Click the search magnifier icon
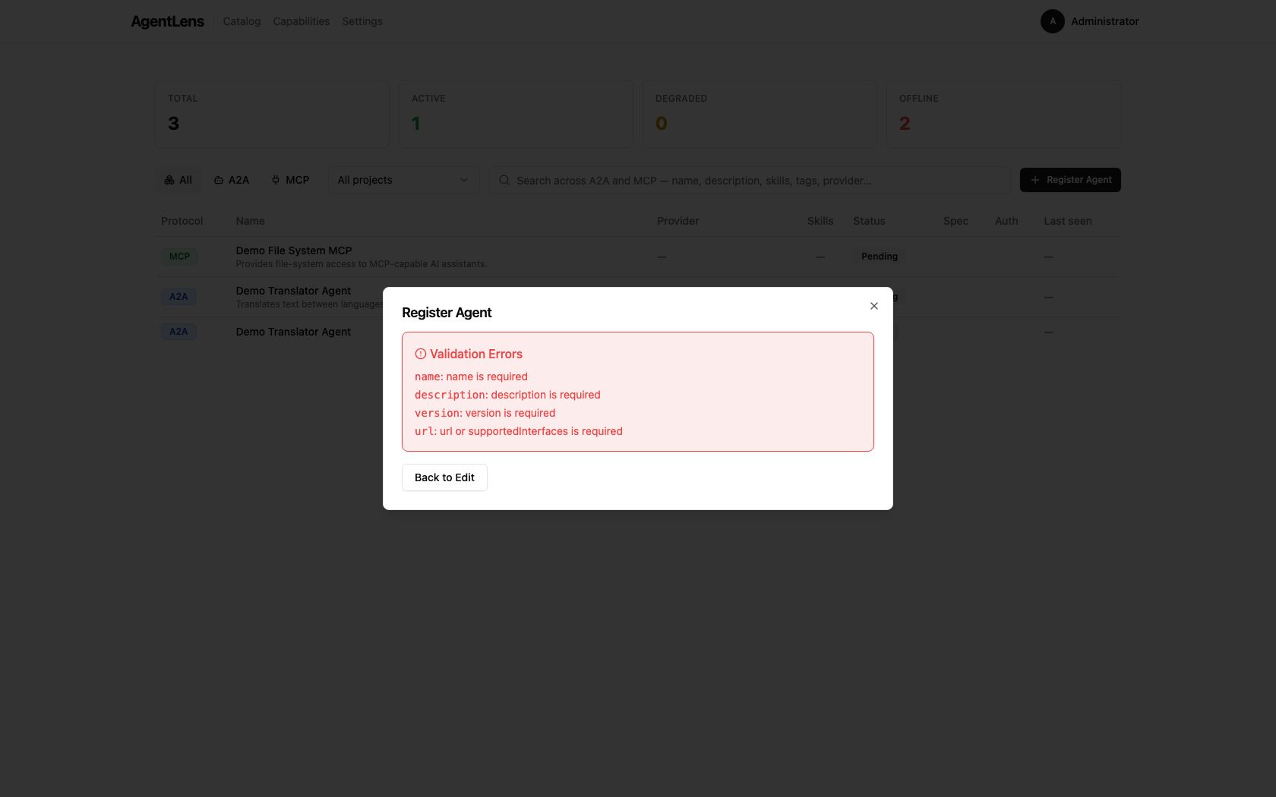This screenshot has width=1276, height=797. (x=504, y=180)
